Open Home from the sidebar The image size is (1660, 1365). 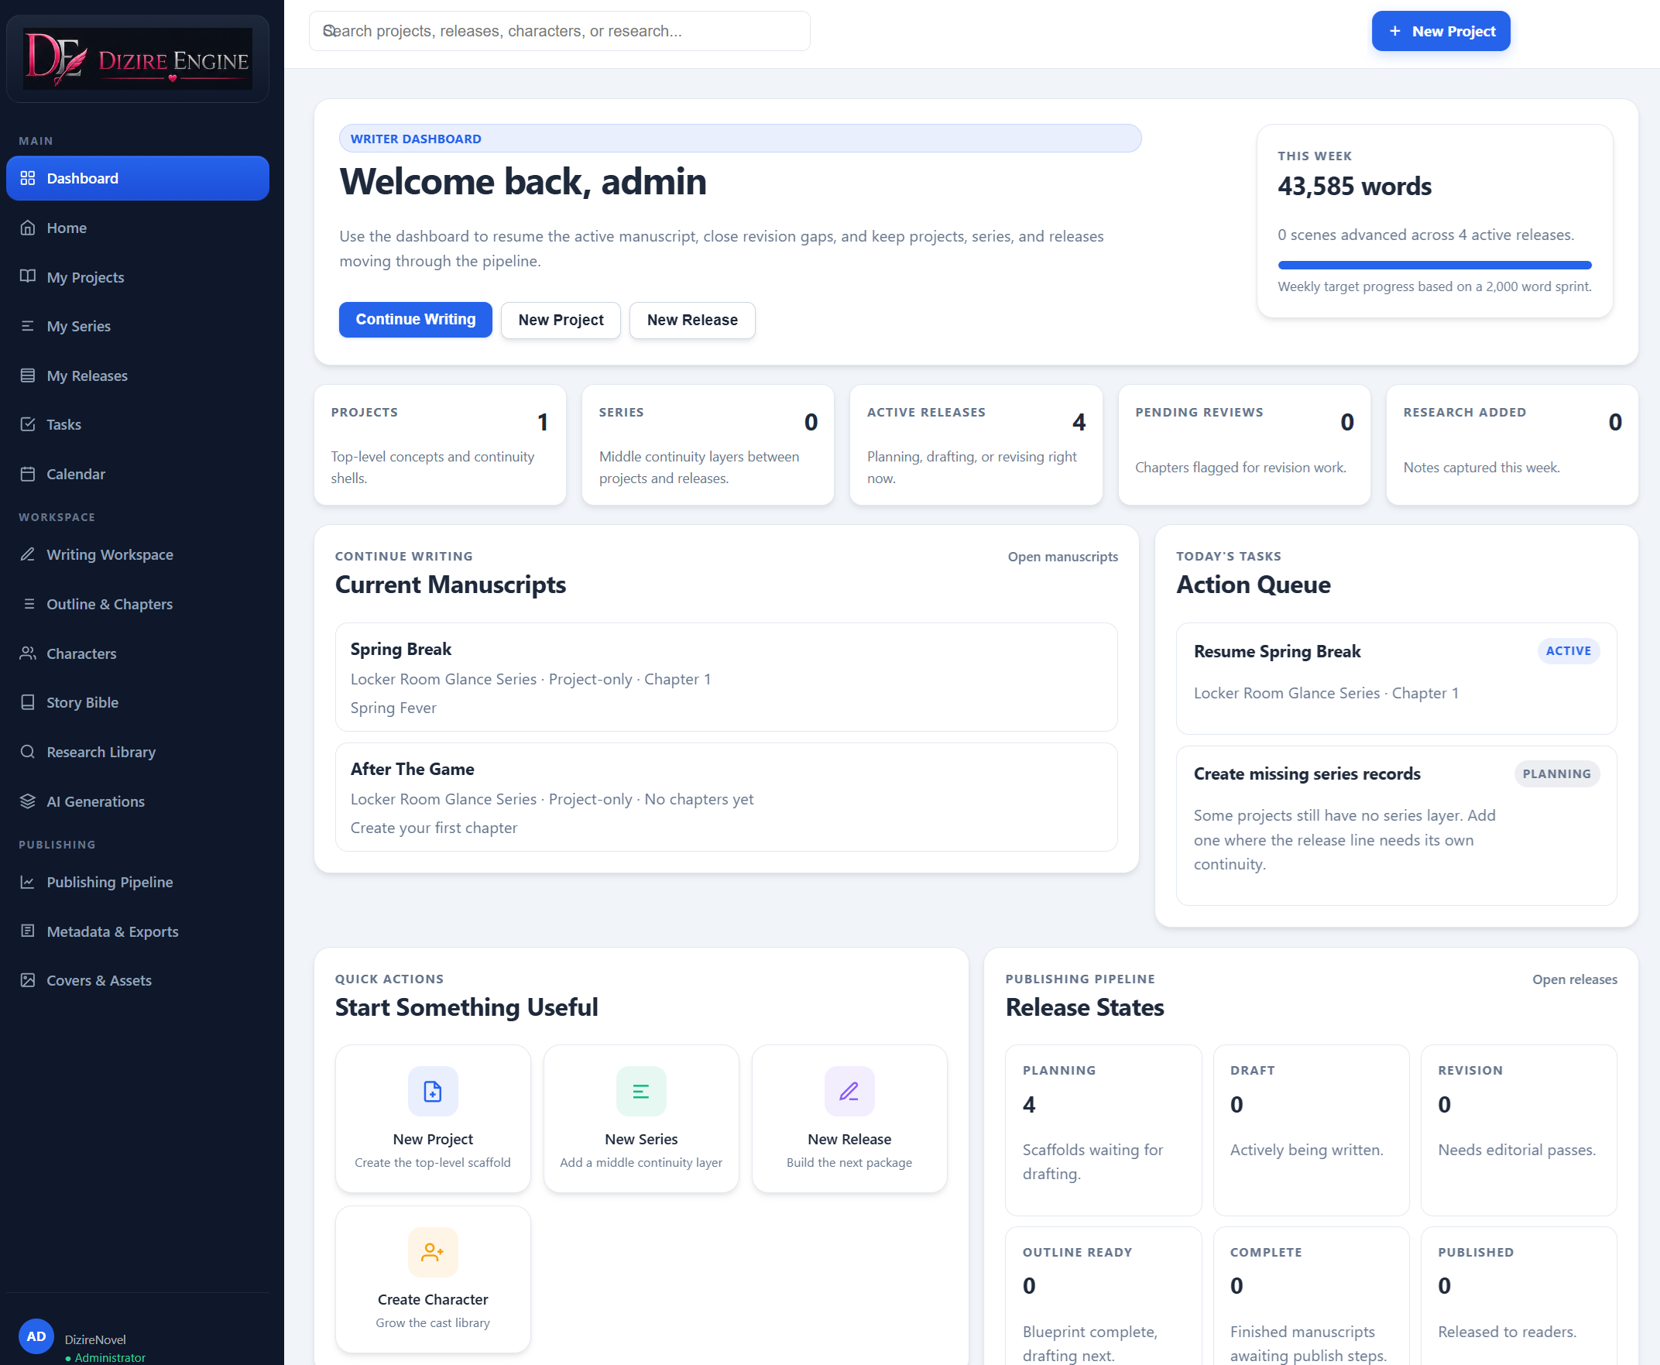(x=138, y=227)
